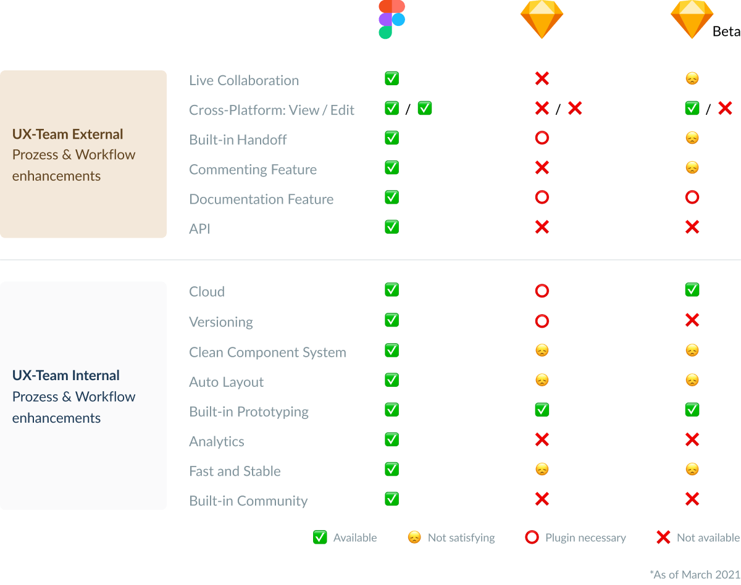Click the Sketch Beta diamond logo
The width and height of the screenshot is (741, 585).
tap(692, 19)
